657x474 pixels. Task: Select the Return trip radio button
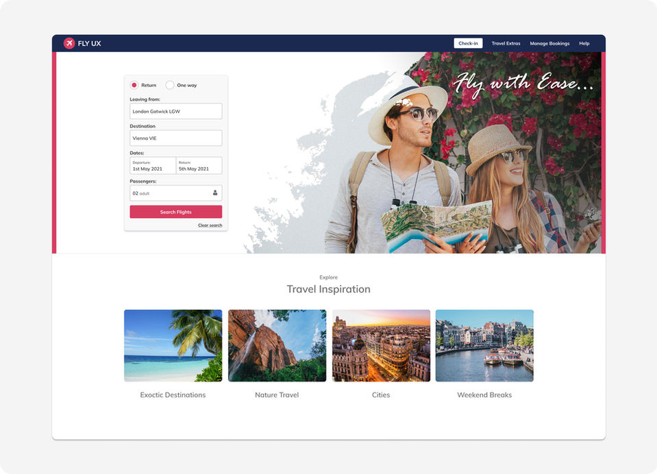point(134,85)
